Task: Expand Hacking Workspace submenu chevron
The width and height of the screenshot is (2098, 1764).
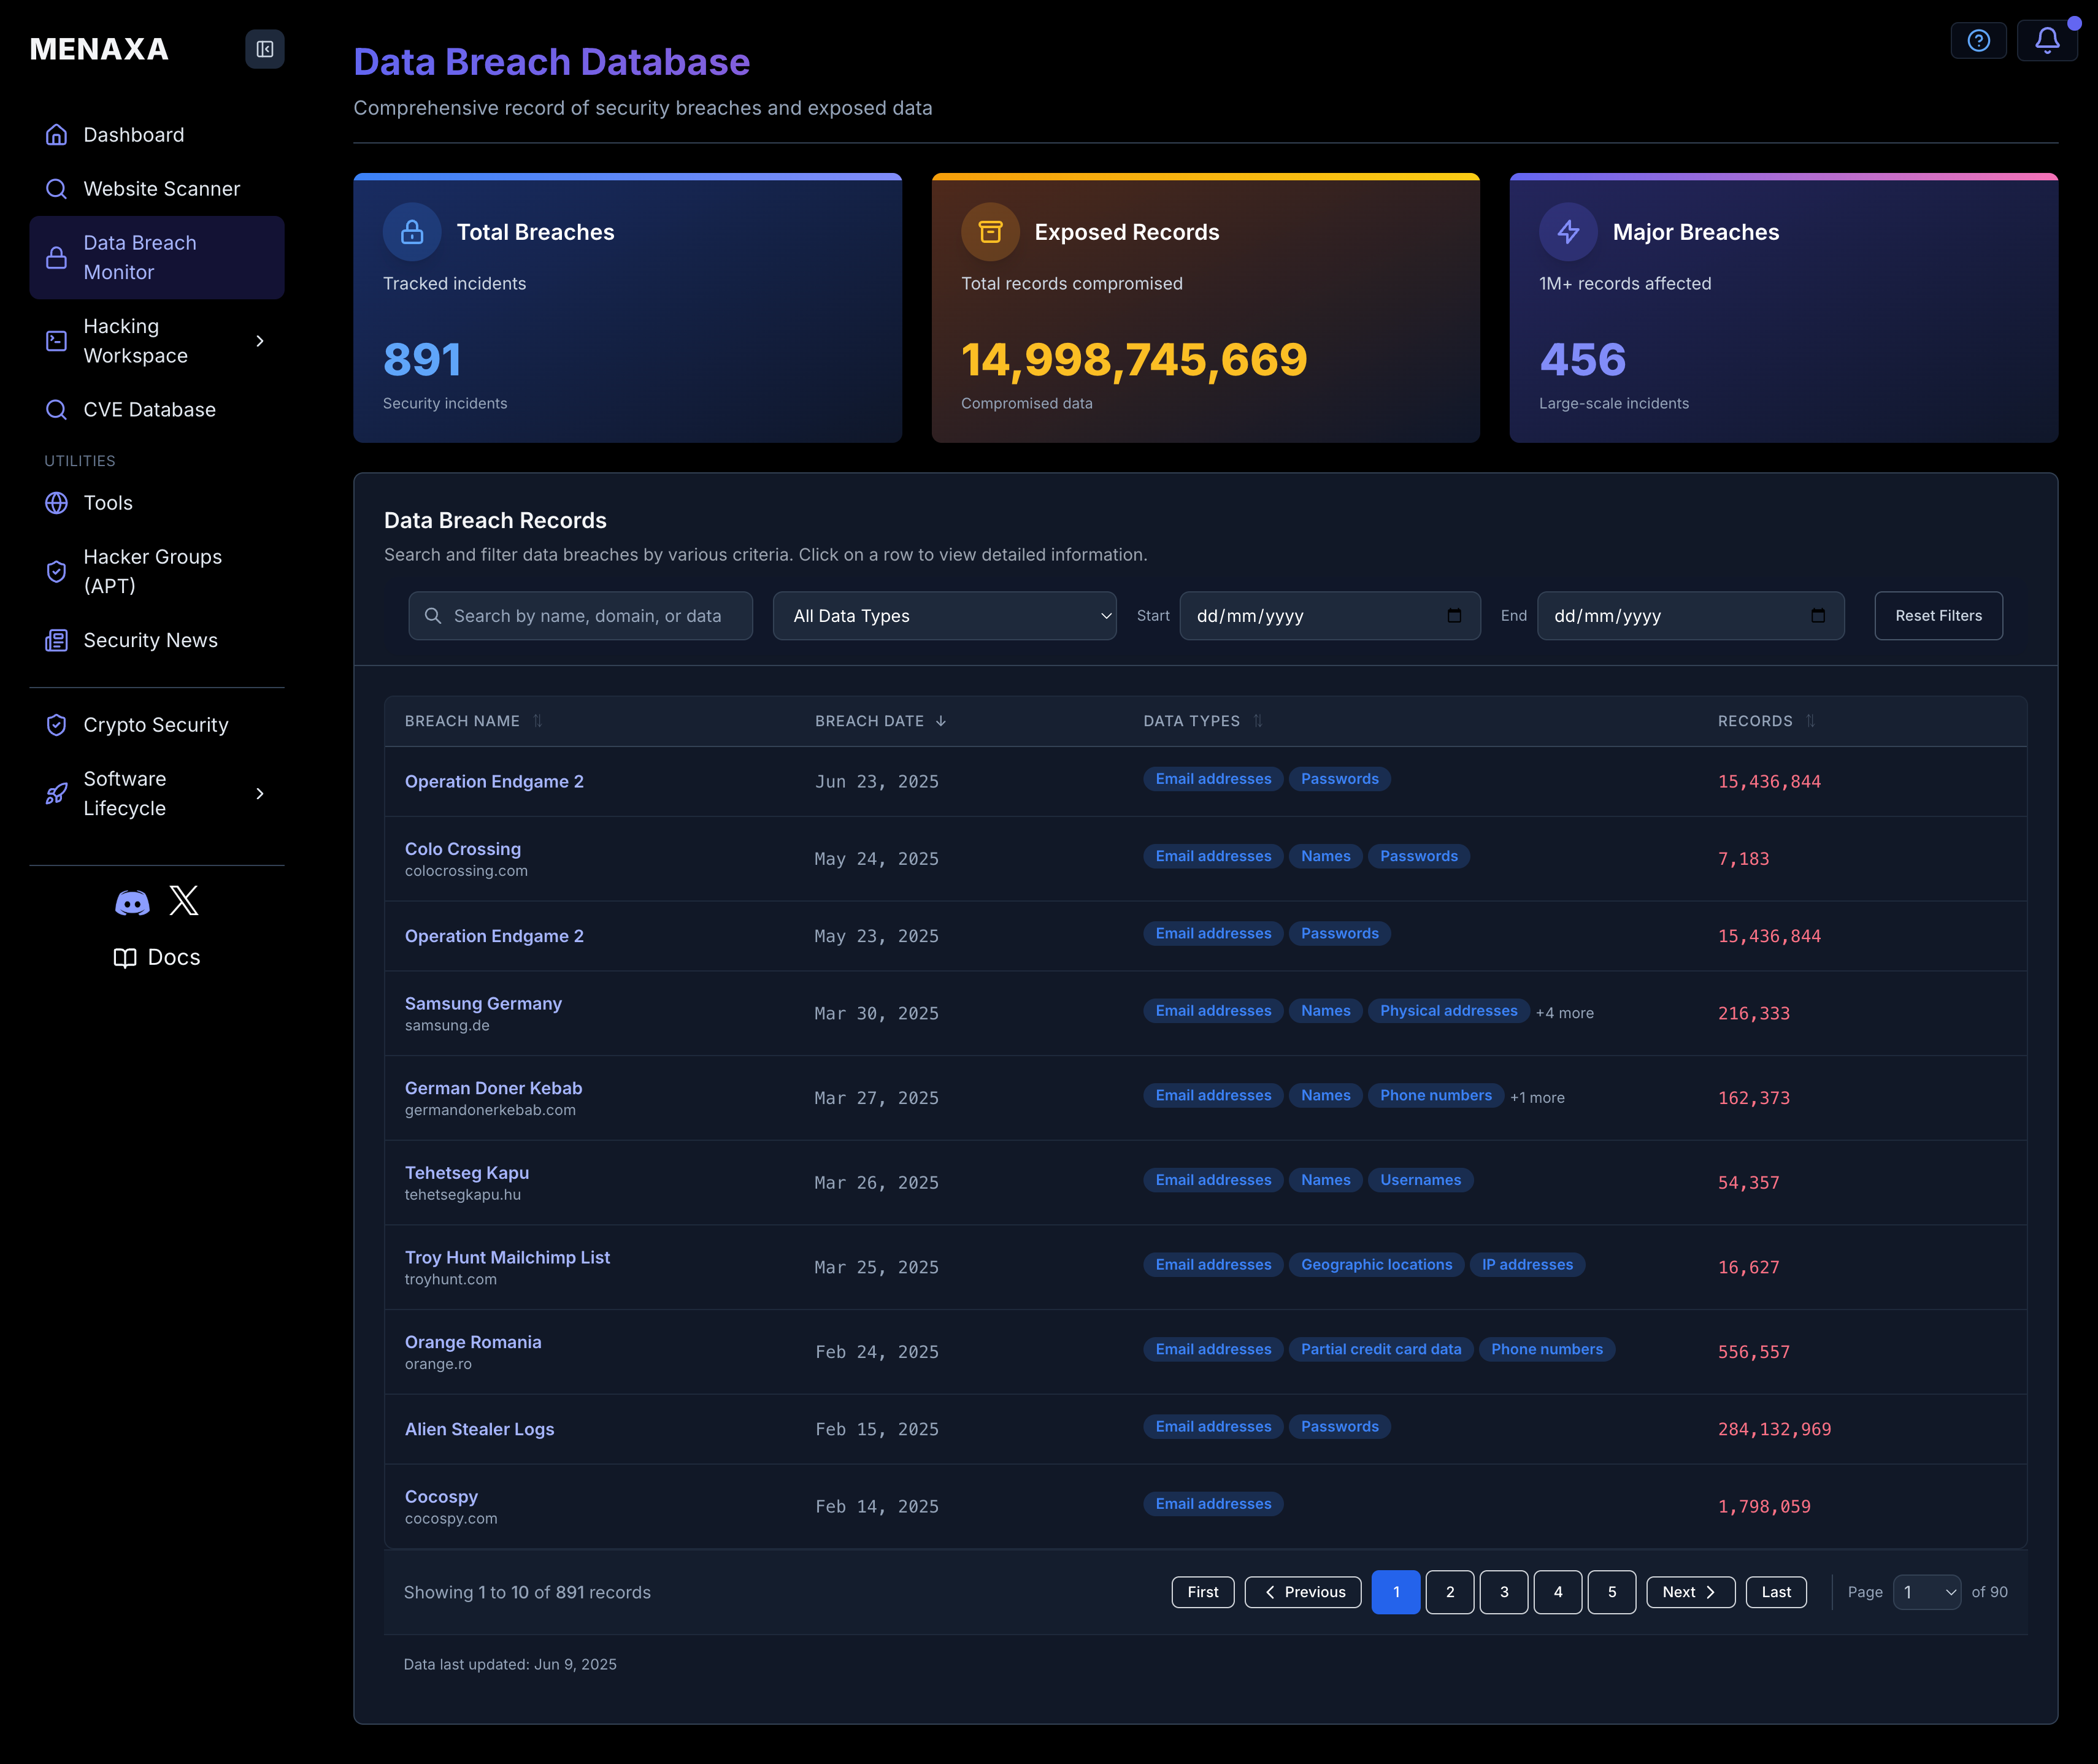Action: pyautogui.click(x=260, y=341)
